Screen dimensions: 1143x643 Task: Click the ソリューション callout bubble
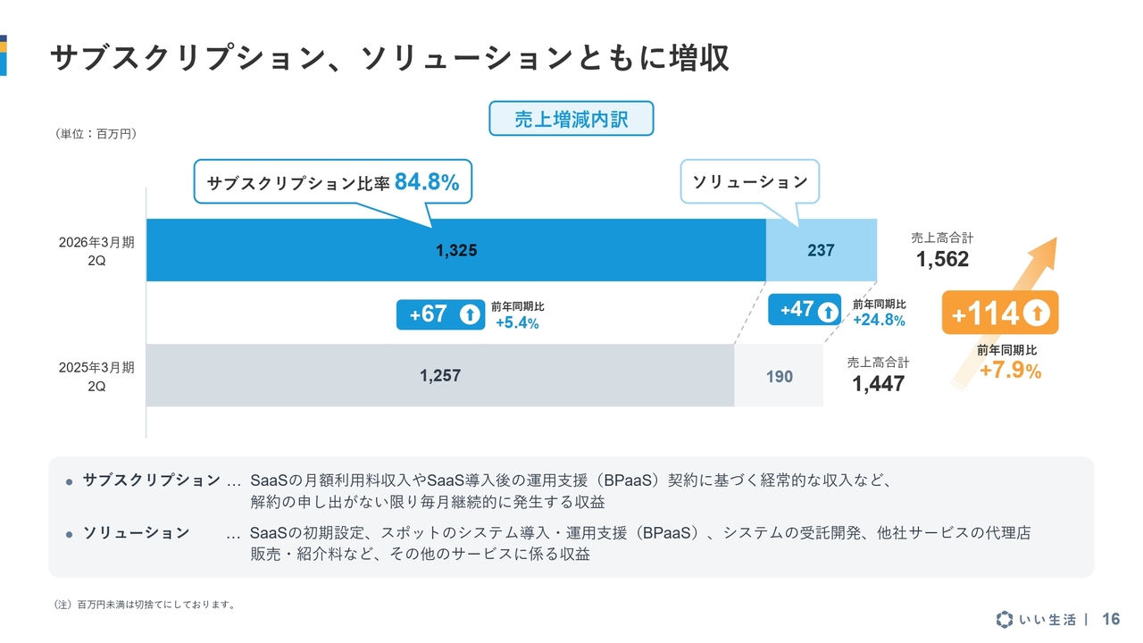coord(749,182)
